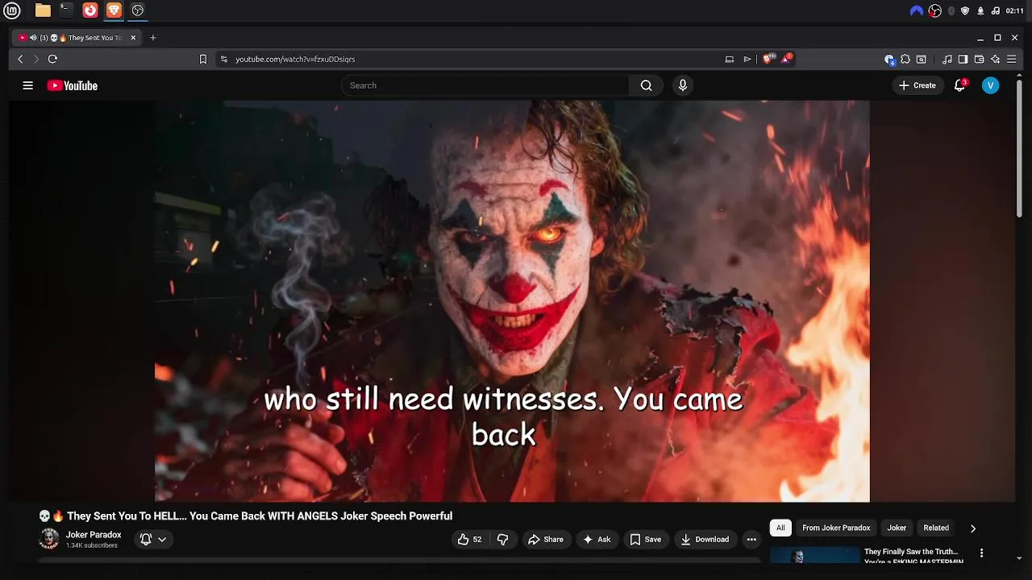
Task: Select From Joker Paradox chip
Action: click(x=836, y=528)
